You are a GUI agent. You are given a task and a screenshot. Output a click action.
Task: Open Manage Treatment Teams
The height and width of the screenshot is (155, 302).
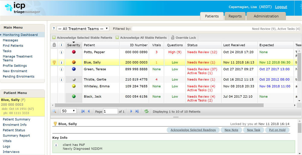coord(18,58)
